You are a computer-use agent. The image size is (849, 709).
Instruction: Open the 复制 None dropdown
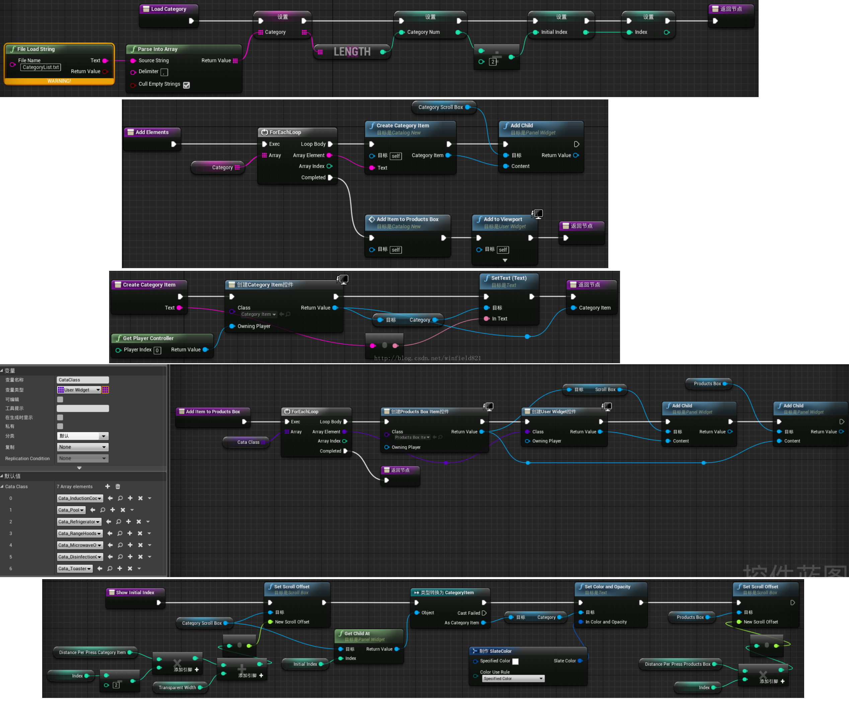[83, 447]
